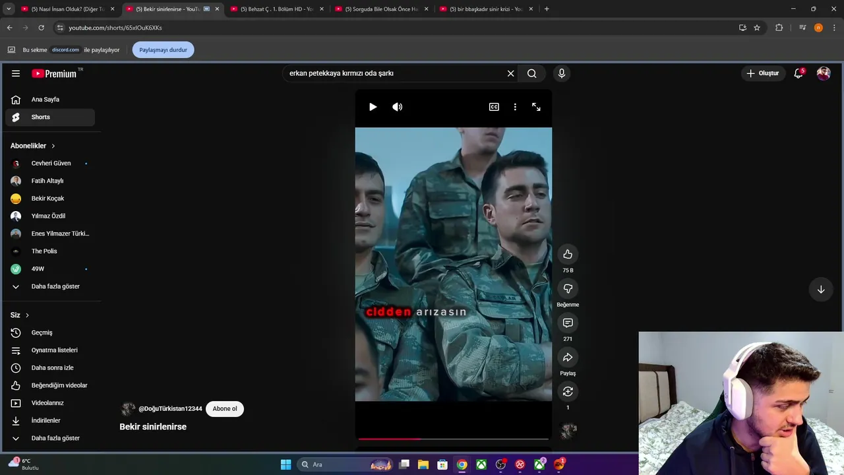Dislike the Short with the thumbs-down icon
Screen dimensions: 844x475
click(x=568, y=288)
